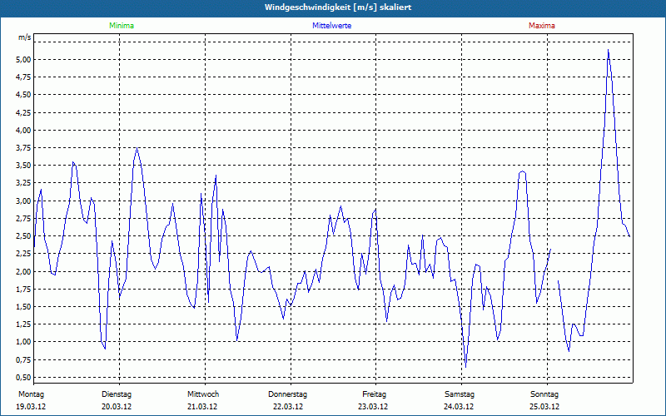This screenshot has width=666, height=416.
Task: Click the highest wind speed peak on Sonntag
Action: pos(609,50)
